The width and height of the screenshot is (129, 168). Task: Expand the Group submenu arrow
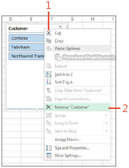coord(106,115)
